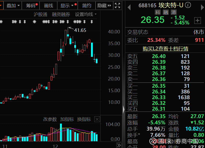Click 卖四 volume 823
Screen dimensions: 205x148
pos(185,62)
